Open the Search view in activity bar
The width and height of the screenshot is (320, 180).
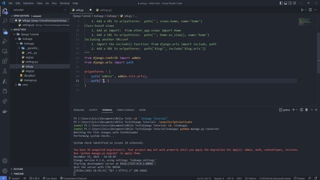pyautogui.click(x=4, y=21)
